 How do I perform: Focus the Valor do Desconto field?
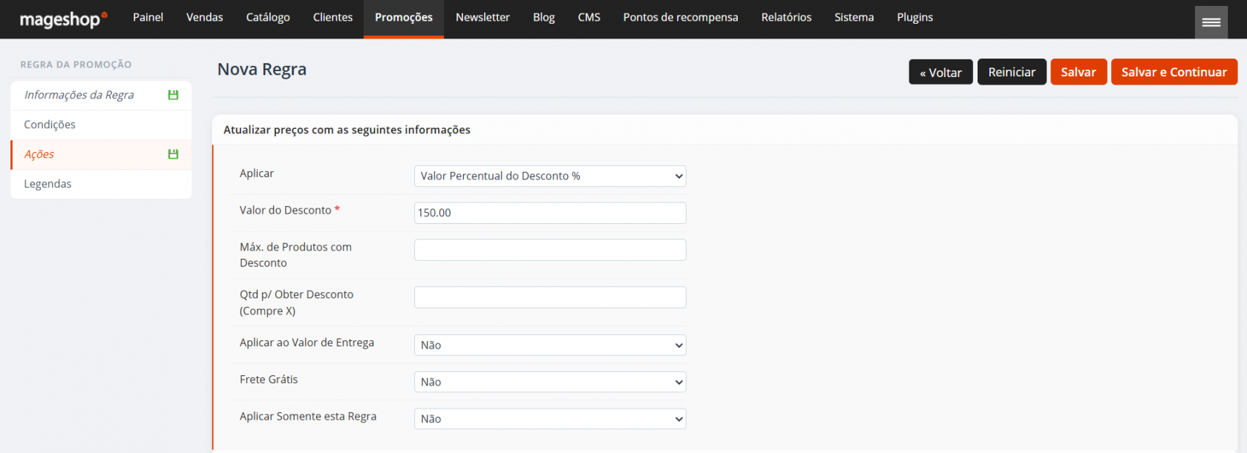(x=549, y=213)
